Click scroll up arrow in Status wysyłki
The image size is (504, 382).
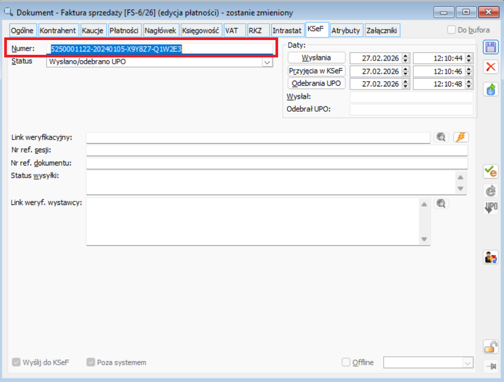pos(460,177)
